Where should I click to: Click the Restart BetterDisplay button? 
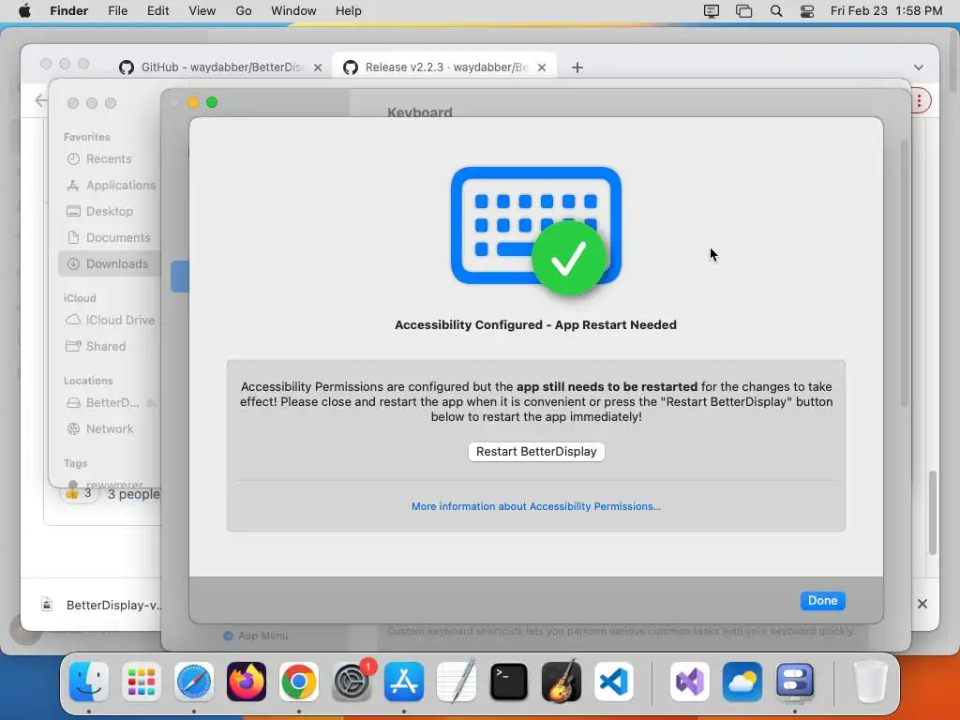click(536, 452)
